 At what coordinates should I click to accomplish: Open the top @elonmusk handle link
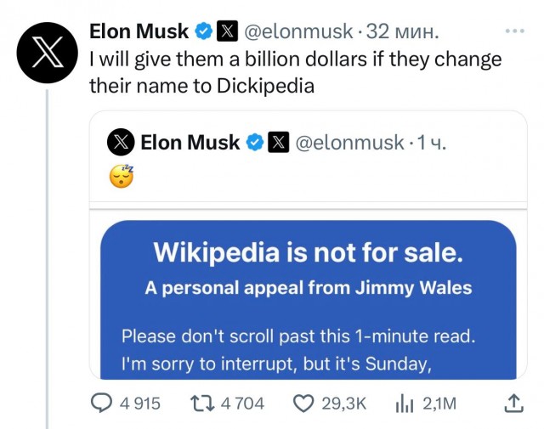click(297, 32)
